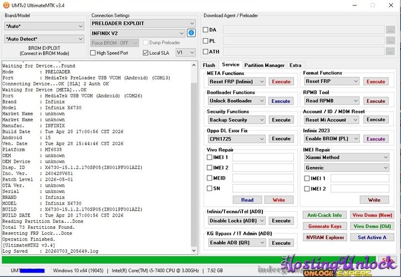Click the blue info icon beside INFINIX V2
Image resolution: width=401 pixels, height=277 pixels.
(191, 33)
